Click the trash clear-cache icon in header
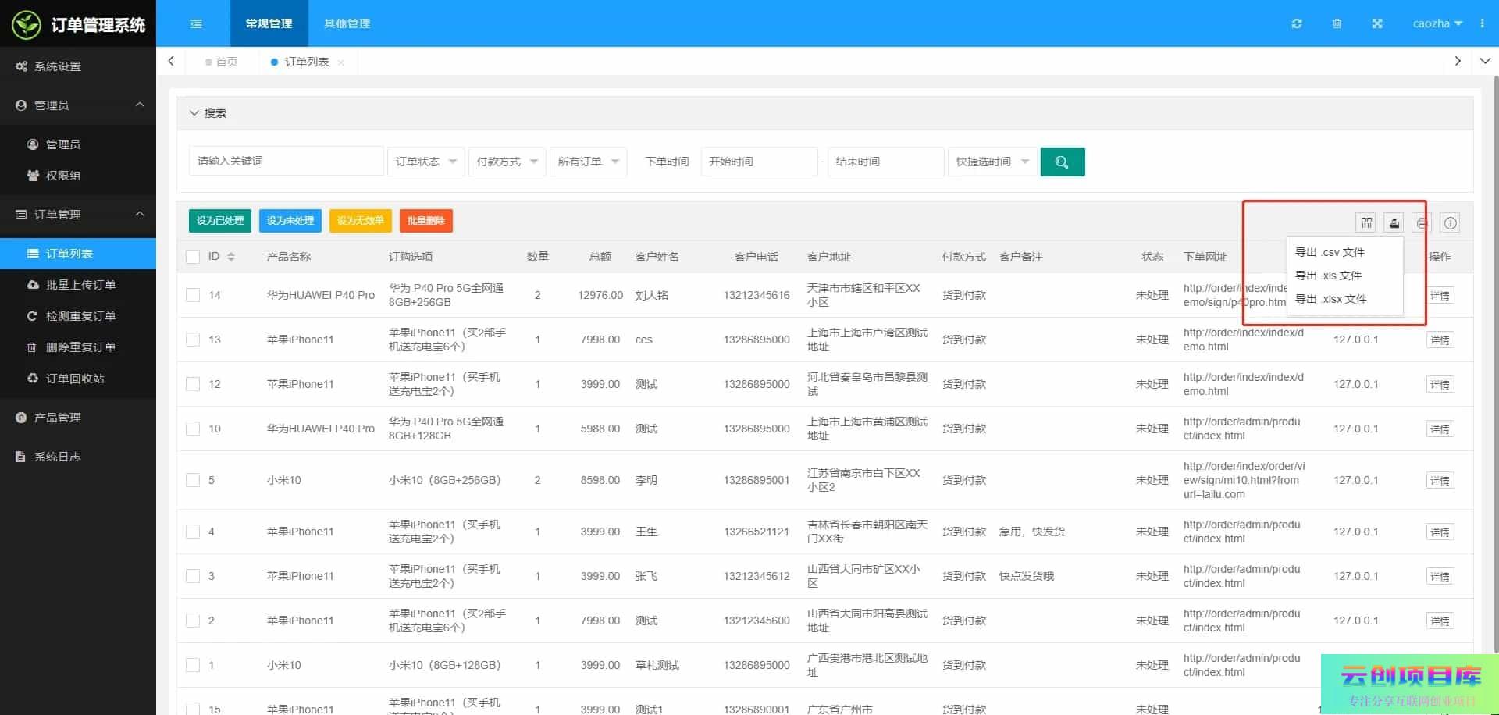The image size is (1499, 715). point(1337,23)
